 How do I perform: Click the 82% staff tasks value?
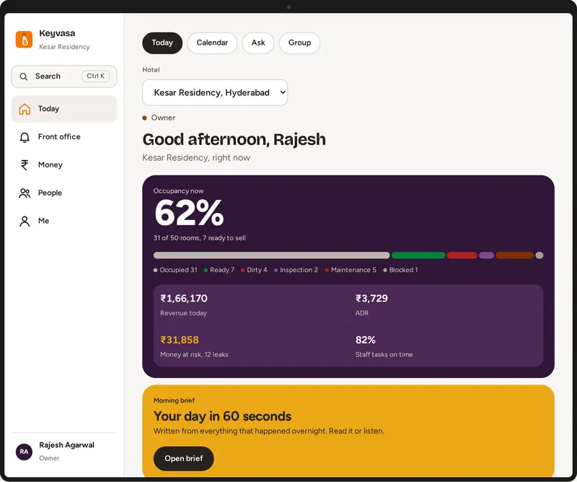(x=366, y=340)
